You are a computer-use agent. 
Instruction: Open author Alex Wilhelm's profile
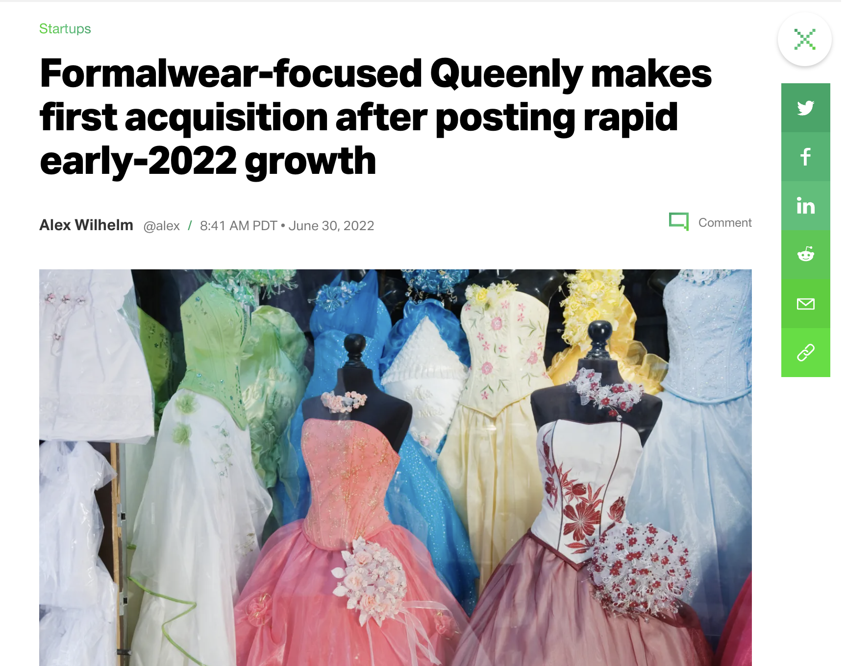[86, 225]
